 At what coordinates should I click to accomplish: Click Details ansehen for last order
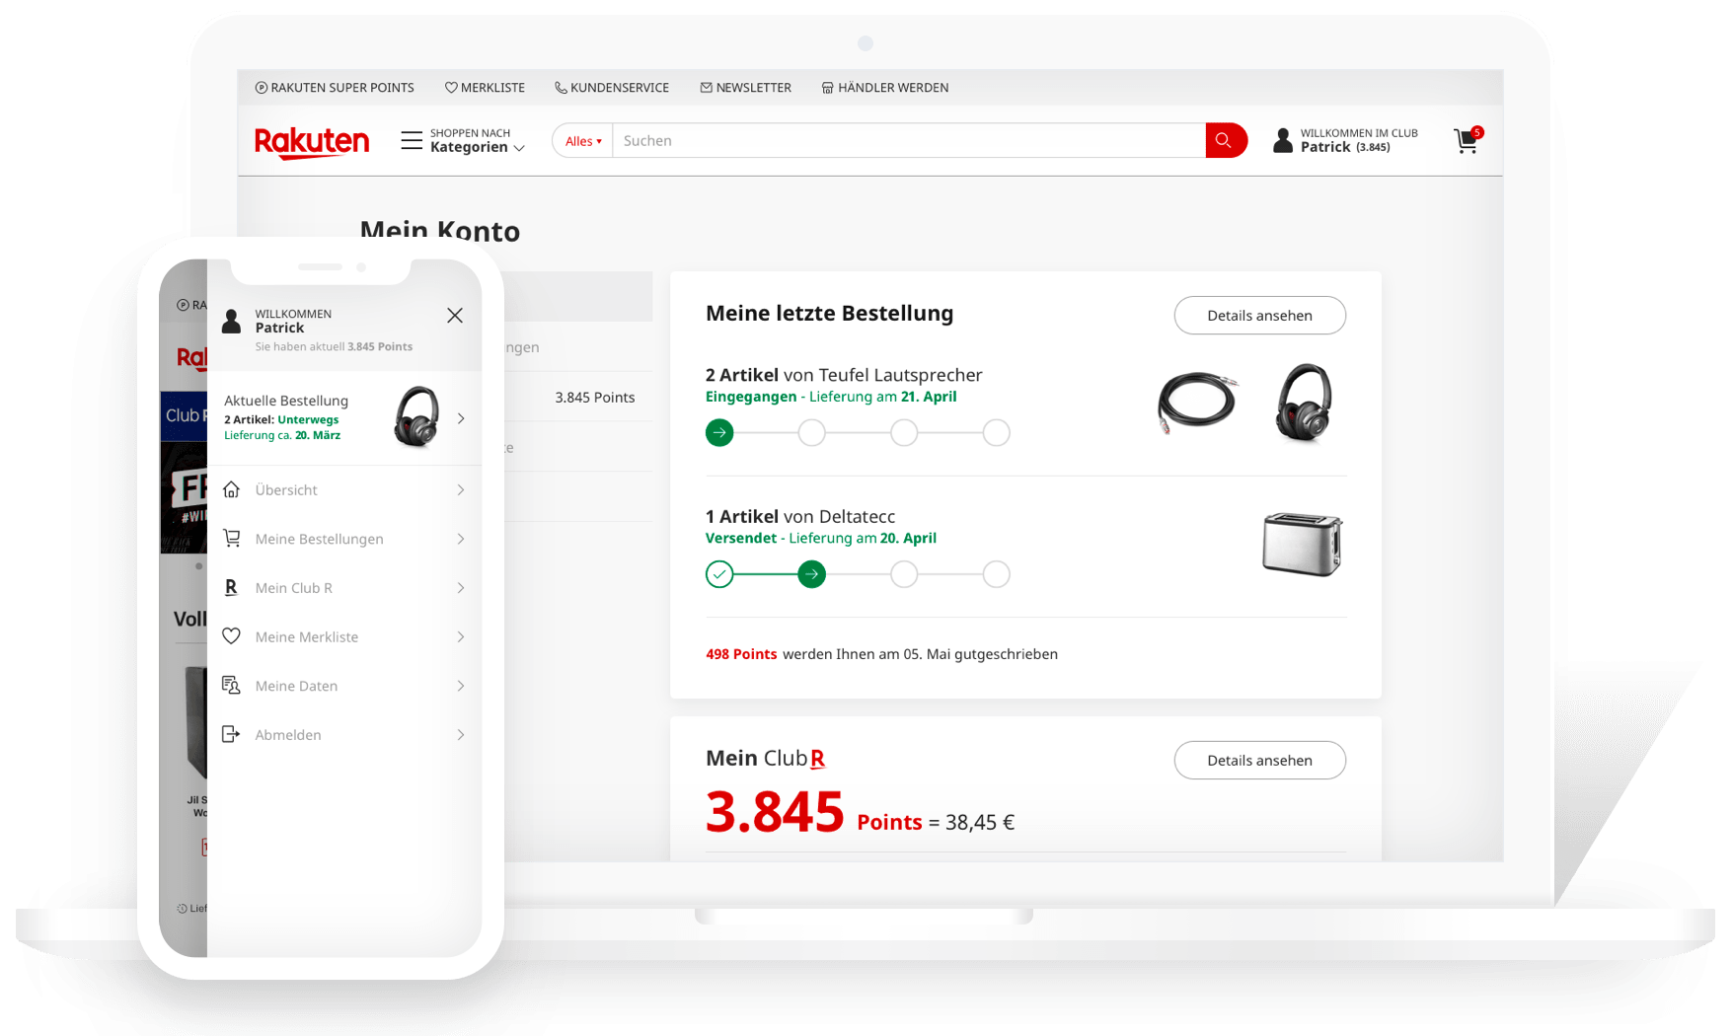tap(1259, 316)
